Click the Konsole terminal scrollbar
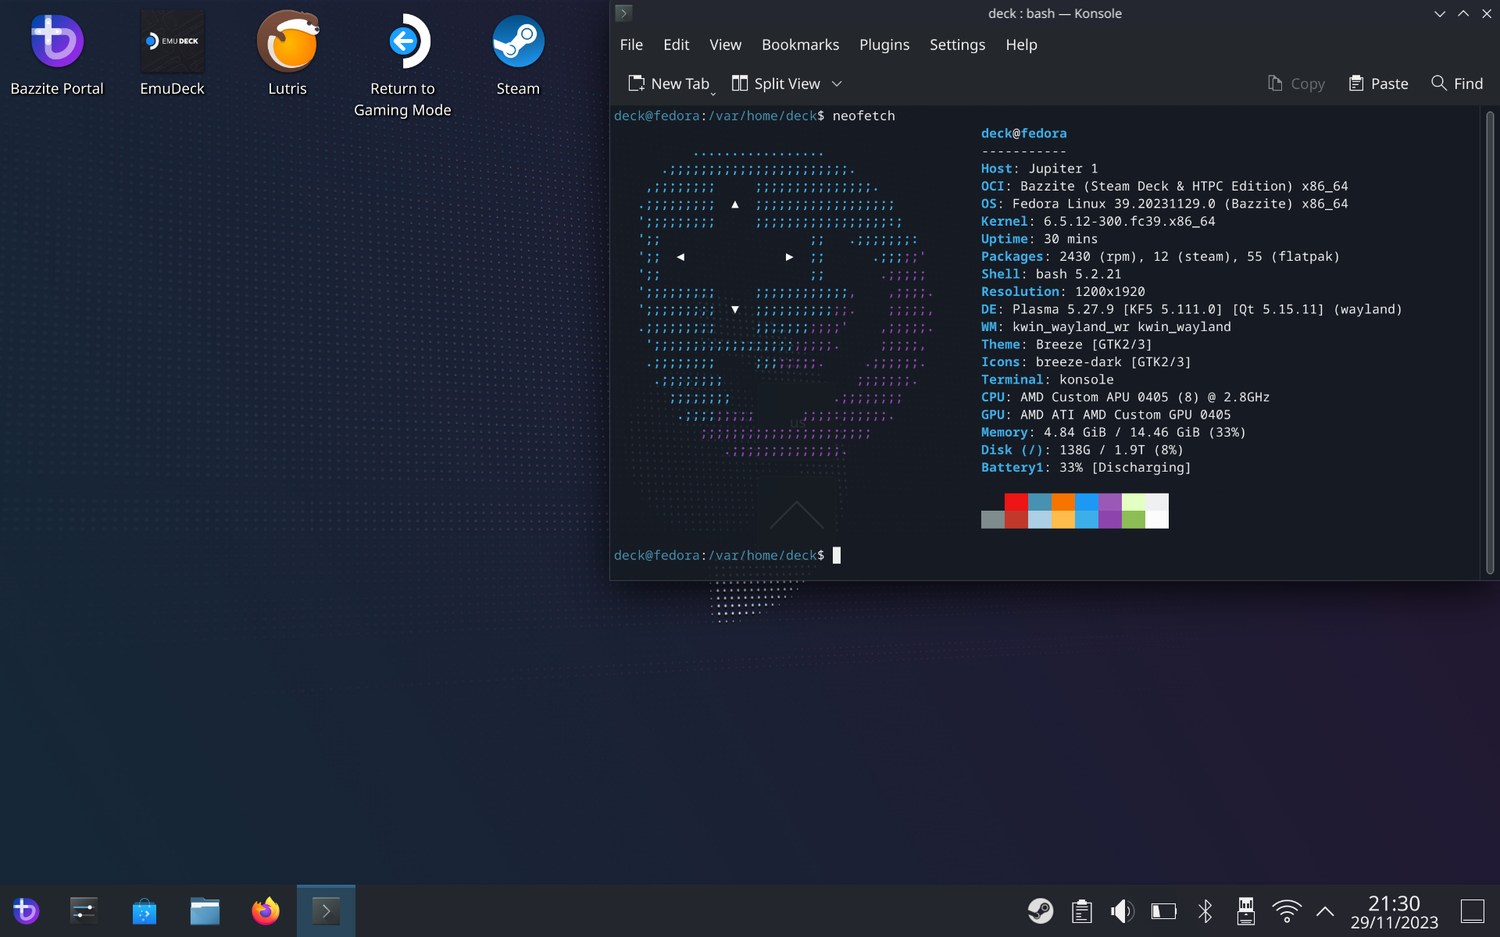 (x=1489, y=344)
